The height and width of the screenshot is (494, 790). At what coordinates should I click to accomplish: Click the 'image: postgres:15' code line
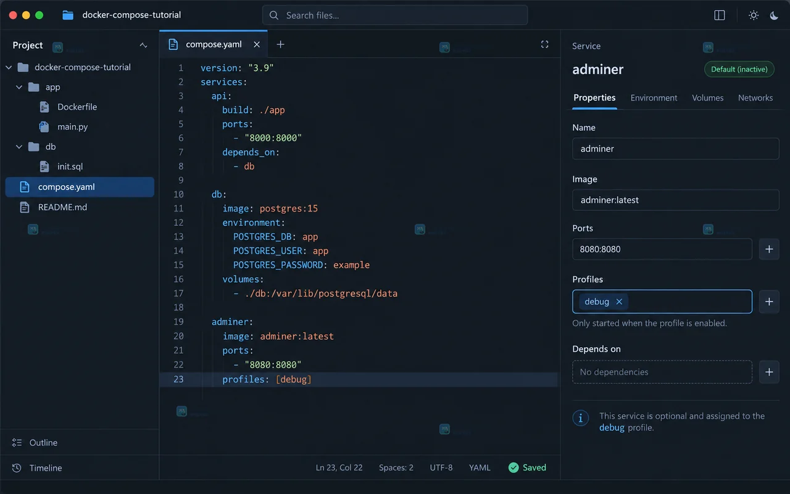point(270,208)
